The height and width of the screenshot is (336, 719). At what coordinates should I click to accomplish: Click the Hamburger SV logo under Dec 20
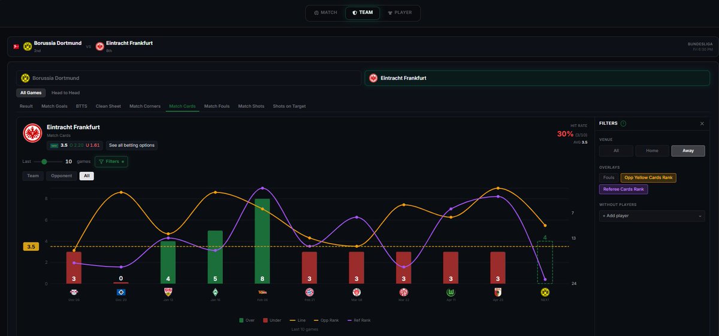121,292
